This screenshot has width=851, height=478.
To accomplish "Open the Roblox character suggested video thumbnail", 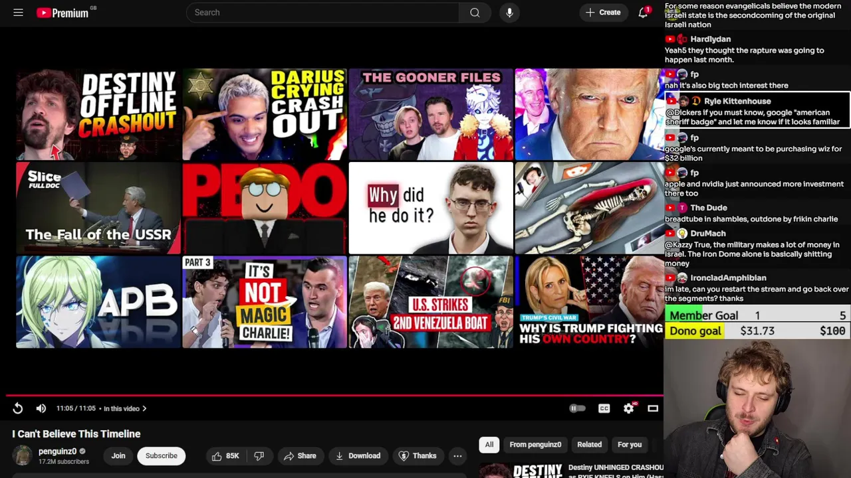I will click(x=265, y=208).
